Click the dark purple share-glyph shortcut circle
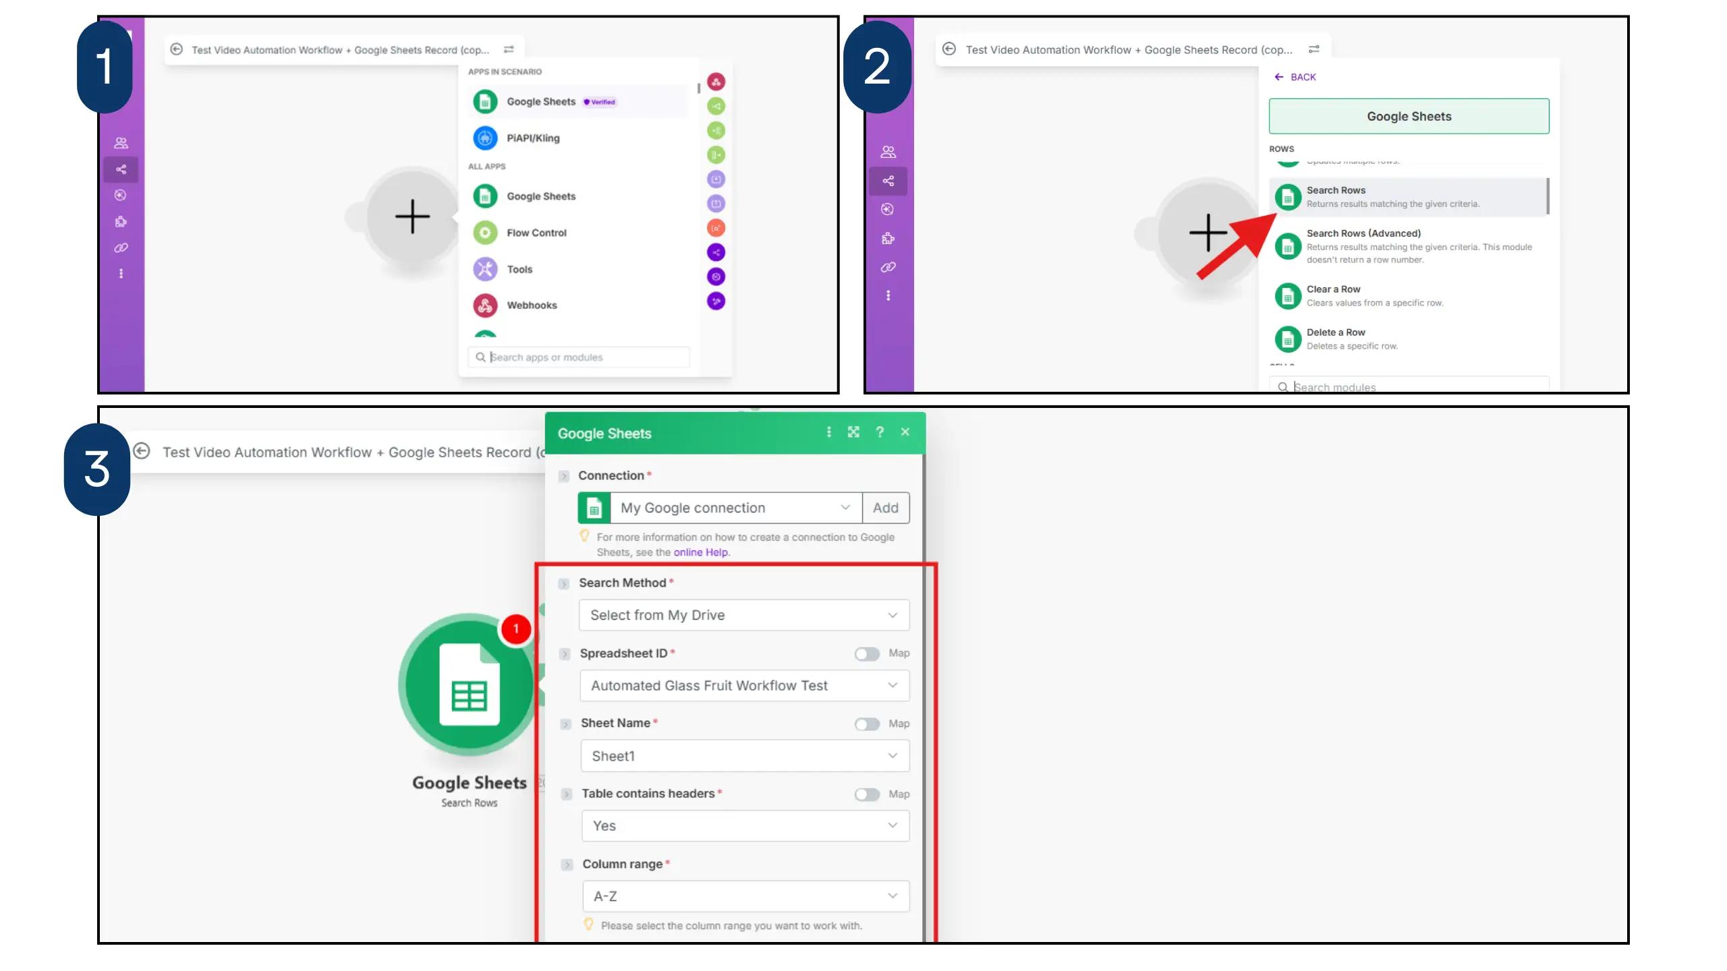 click(716, 252)
